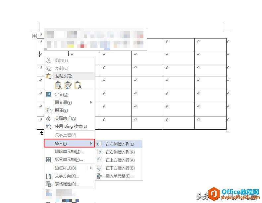Viewport: 262px width, 203px height.
Task: Choose the Merge Formatting paste icon
Action: click(x=68, y=85)
